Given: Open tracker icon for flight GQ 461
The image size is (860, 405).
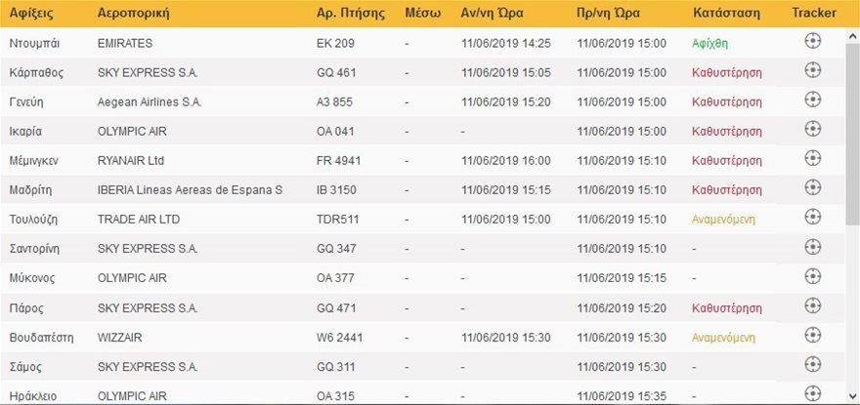Looking at the screenshot, I should coord(813,70).
